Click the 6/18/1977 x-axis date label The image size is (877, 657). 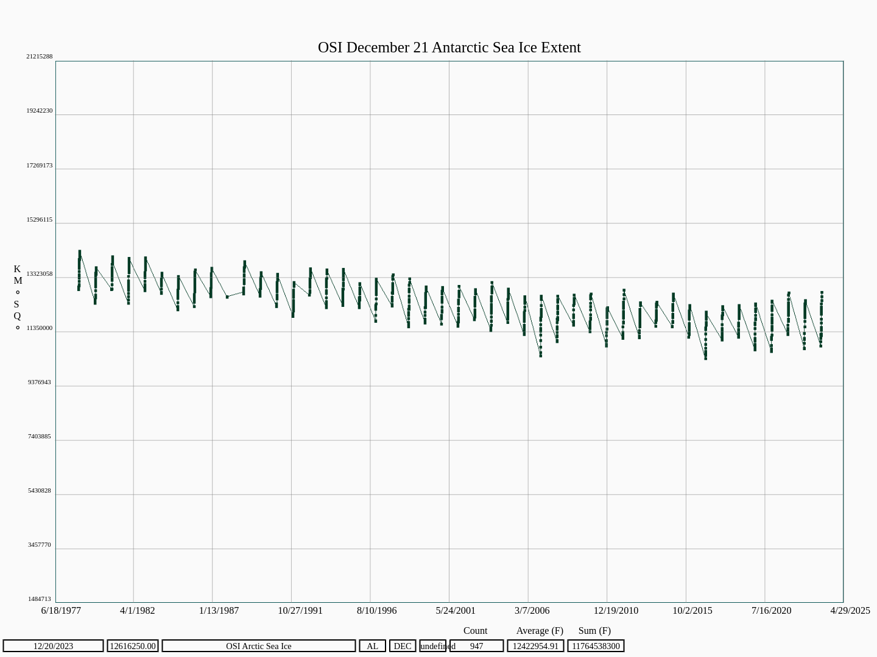(x=61, y=611)
